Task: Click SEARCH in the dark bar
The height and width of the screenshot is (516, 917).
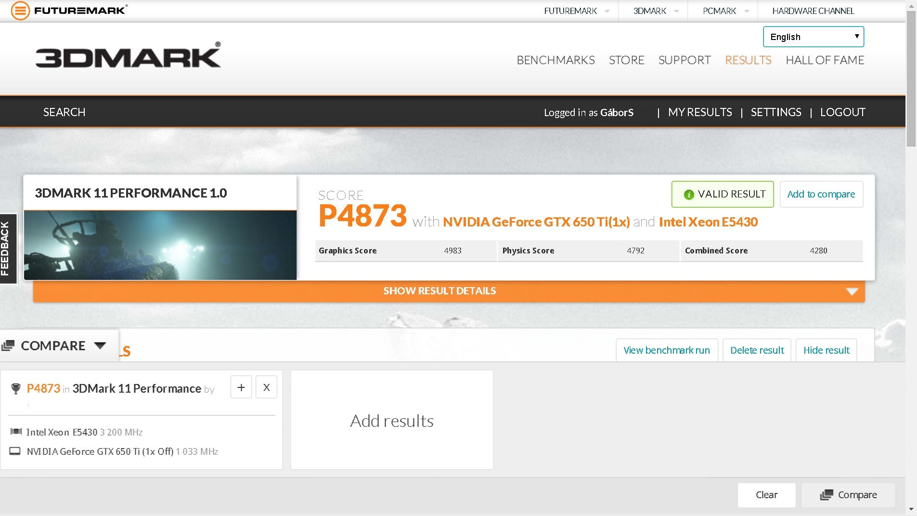Action: (64, 112)
